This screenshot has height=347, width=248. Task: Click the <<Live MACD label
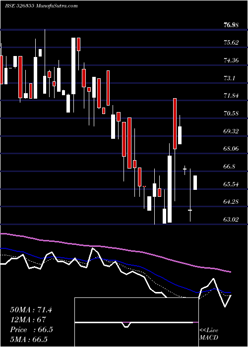click(x=209, y=334)
